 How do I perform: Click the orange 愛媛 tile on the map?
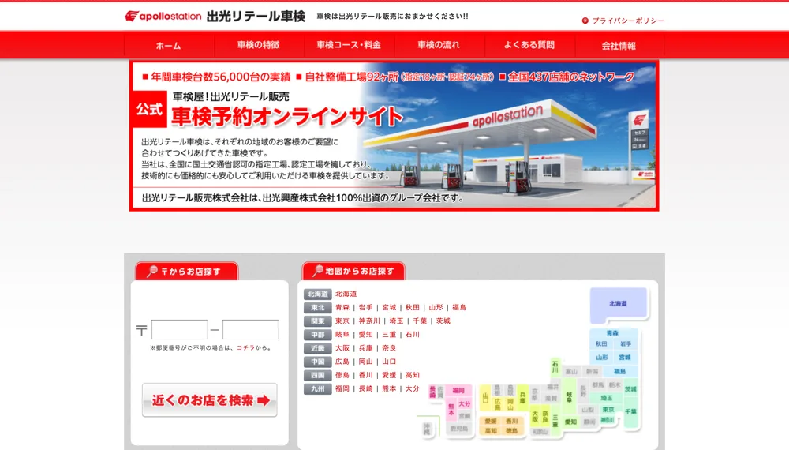(491, 422)
